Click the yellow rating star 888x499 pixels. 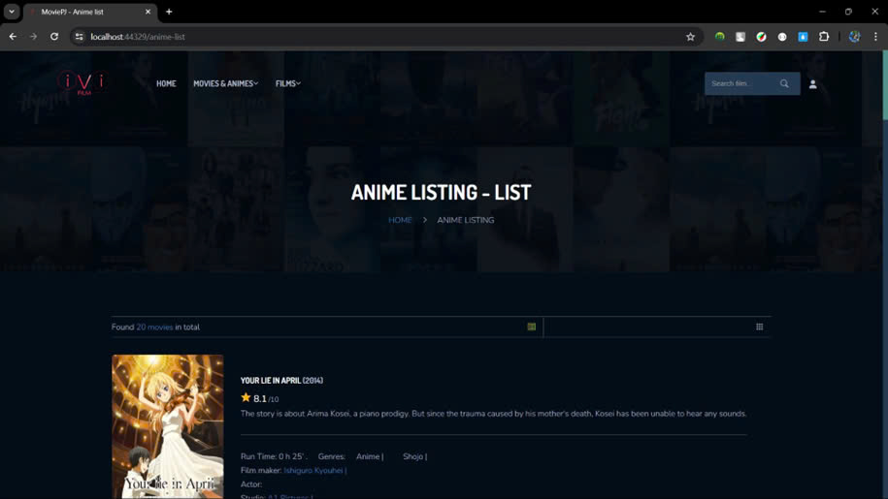pyautogui.click(x=246, y=397)
